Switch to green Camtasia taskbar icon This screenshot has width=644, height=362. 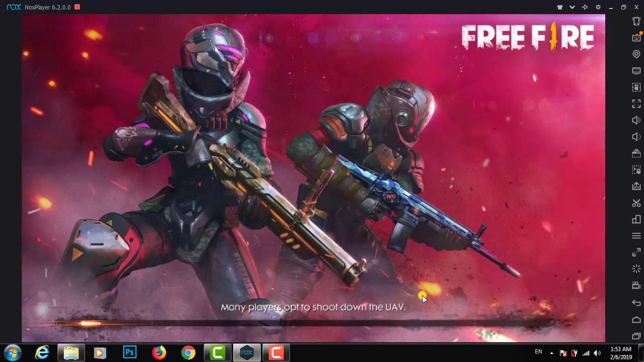tap(217, 353)
